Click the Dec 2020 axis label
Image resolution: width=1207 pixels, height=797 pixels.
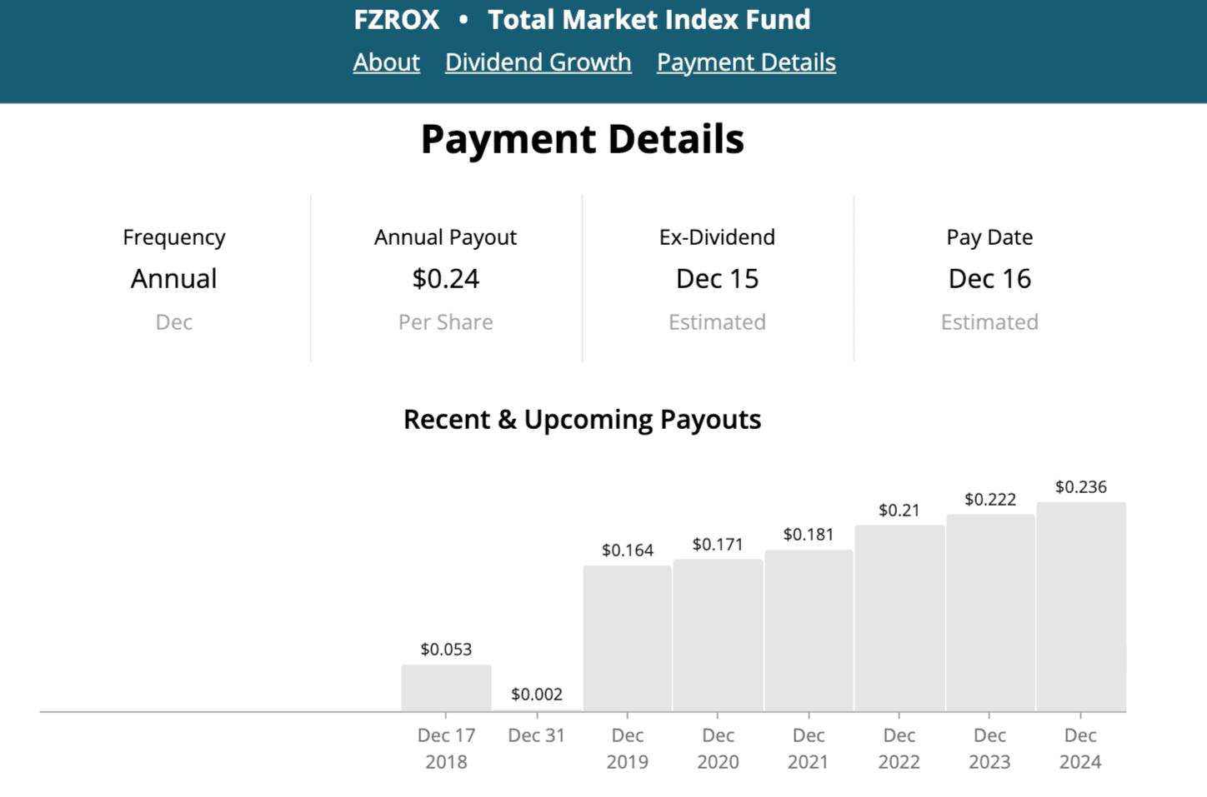click(718, 749)
